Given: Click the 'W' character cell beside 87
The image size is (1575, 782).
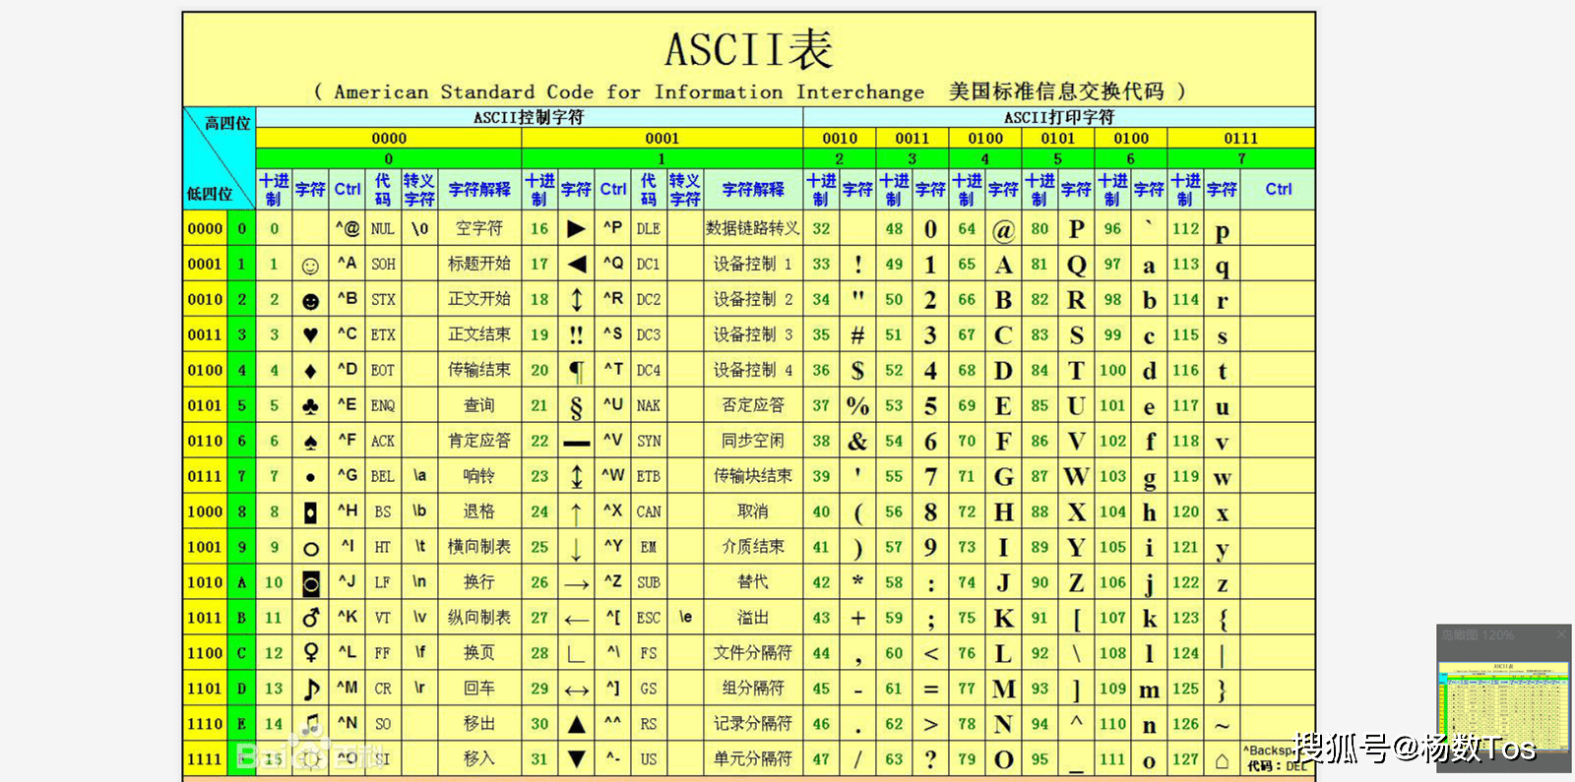Looking at the screenshot, I should coord(1076,477).
